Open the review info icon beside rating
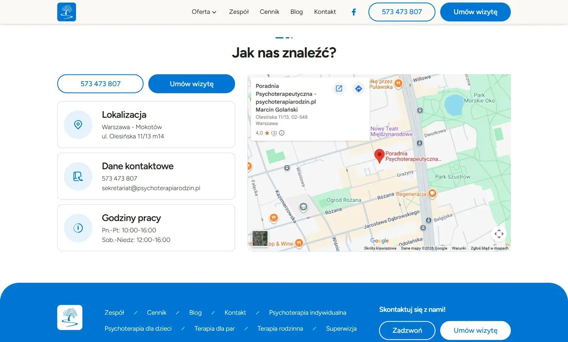This screenshot has width=568, height=342. (282, 133)
